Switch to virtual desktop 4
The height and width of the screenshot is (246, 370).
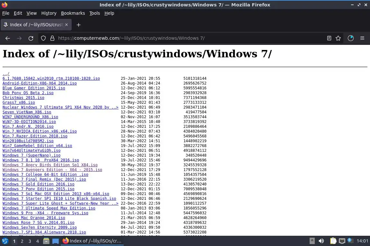coord(38,241)
